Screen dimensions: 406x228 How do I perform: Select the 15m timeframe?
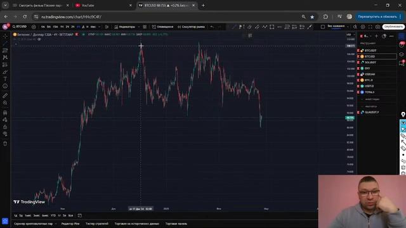[55, 27]
